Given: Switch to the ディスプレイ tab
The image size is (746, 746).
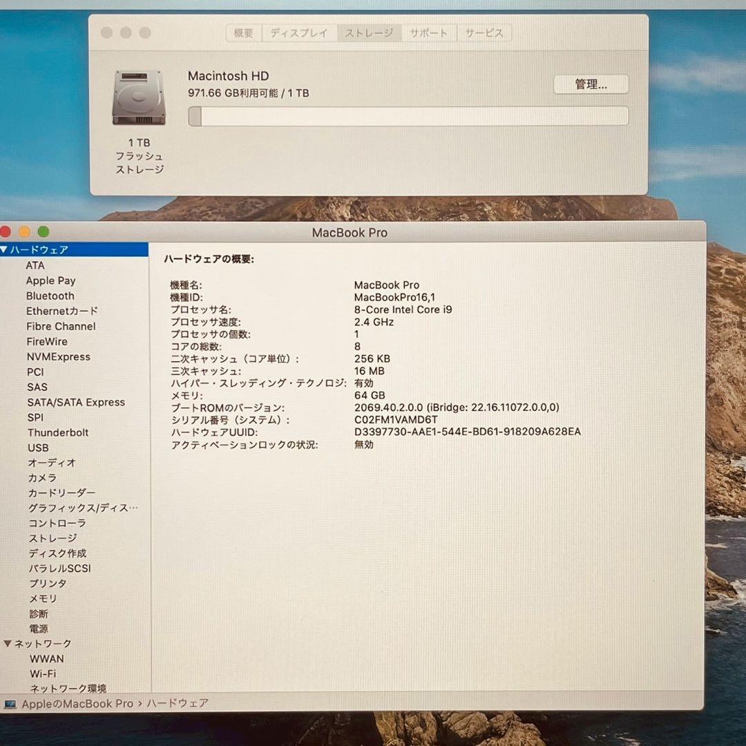Looking at the screenshot, I should (298, 33).
